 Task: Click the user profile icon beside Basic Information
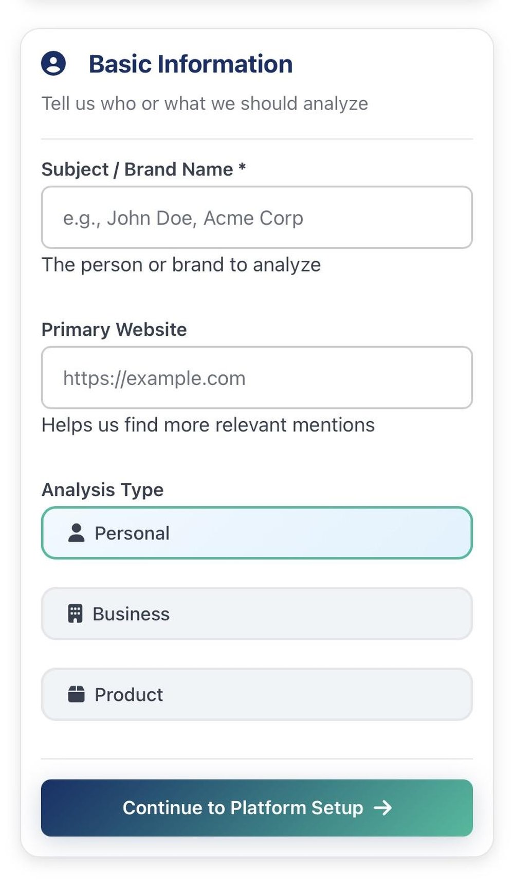53,64
